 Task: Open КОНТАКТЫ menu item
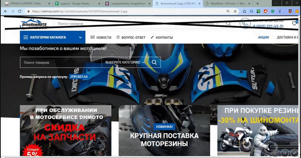pos(162,38)
